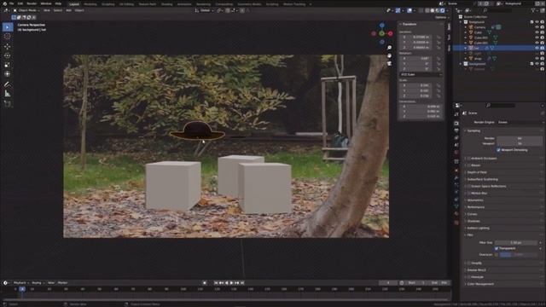Hide the Camera object via eye icon

click(537, 27)
